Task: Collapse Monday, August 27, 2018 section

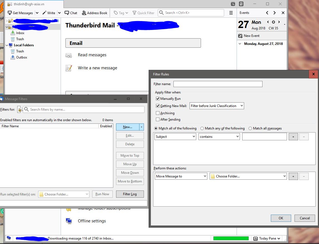Action: coord(240,44)
